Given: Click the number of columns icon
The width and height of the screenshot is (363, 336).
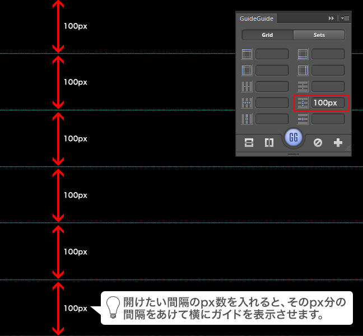Looking at the screenshot, I should (247, 87).
